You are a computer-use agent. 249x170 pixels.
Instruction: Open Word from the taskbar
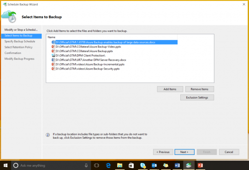[x=177, y=165]
